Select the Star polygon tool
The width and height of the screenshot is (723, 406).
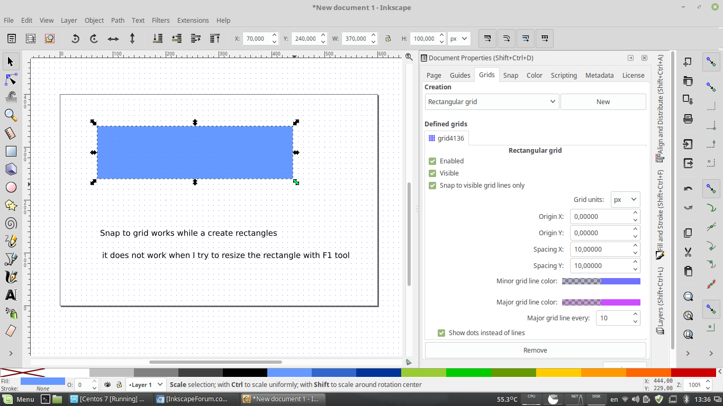tap(11, 205)
